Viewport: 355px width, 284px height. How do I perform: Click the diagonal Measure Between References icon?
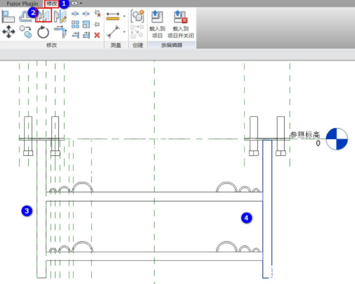113,33
